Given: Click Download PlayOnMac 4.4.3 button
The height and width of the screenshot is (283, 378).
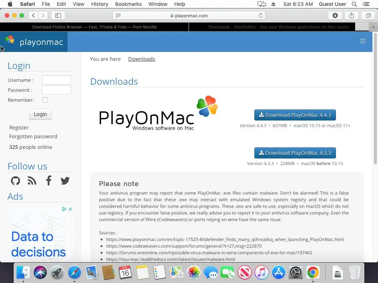Looking at the screenshot, I should pyautogui.click(x=295, y=115).
